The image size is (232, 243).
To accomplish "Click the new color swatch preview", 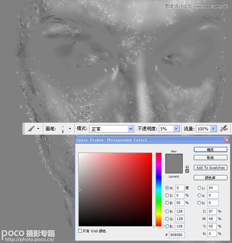I will click(x=174, y=159).
